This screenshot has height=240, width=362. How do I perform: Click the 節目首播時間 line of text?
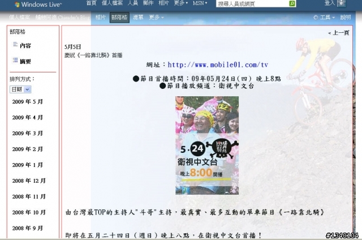pyautogui.click(x=207, y=79)
